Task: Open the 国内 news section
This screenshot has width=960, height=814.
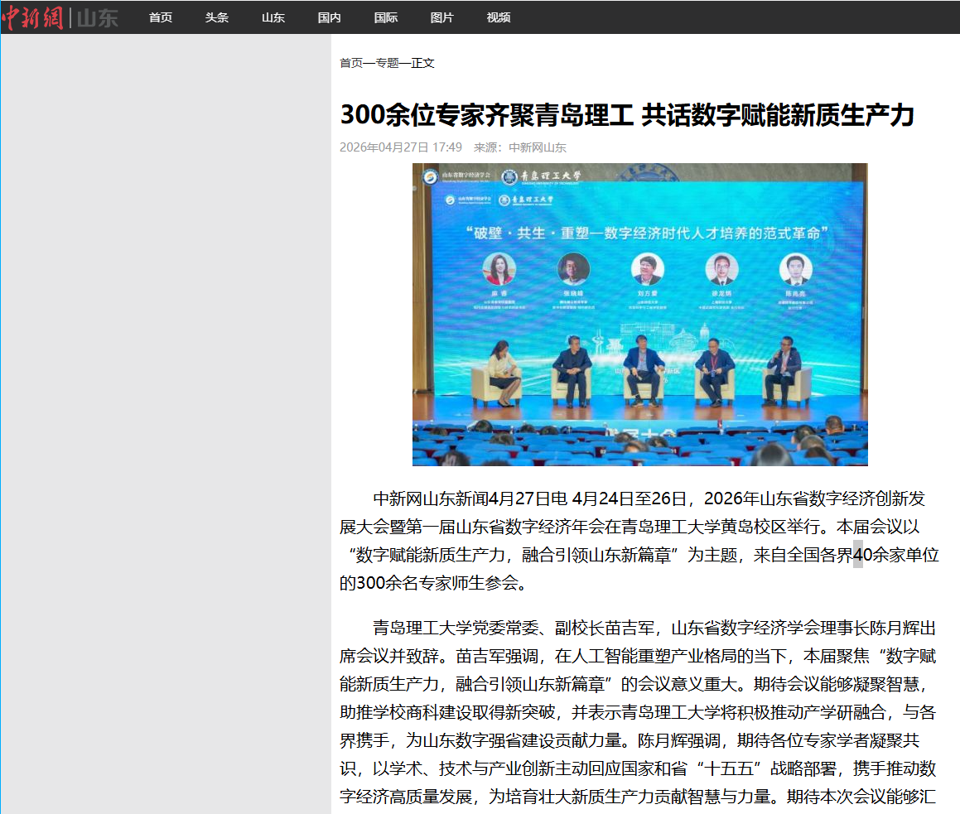Action: [x=330, y=17]
